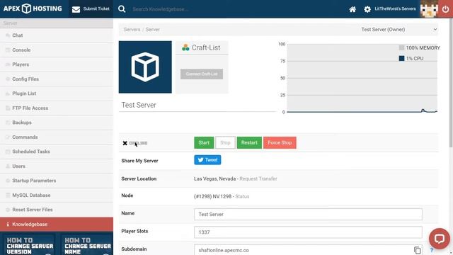This screenshot has width=453, height=255.
Task: Open Config Files menu entry
Action: pos(57,79)
